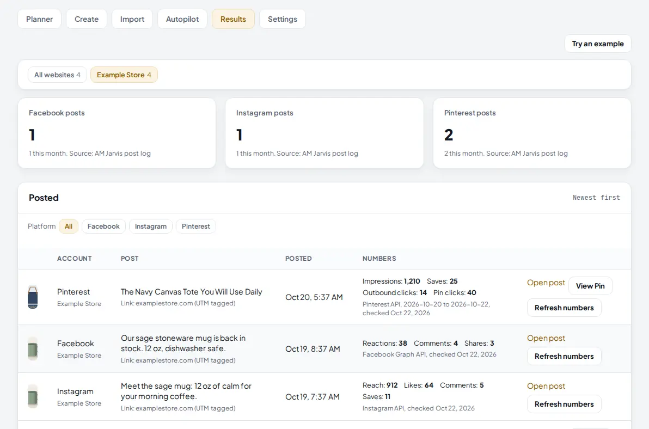Open post link in Facebook row
Viewport: 649px width, 429px height.
pos(546,338)
